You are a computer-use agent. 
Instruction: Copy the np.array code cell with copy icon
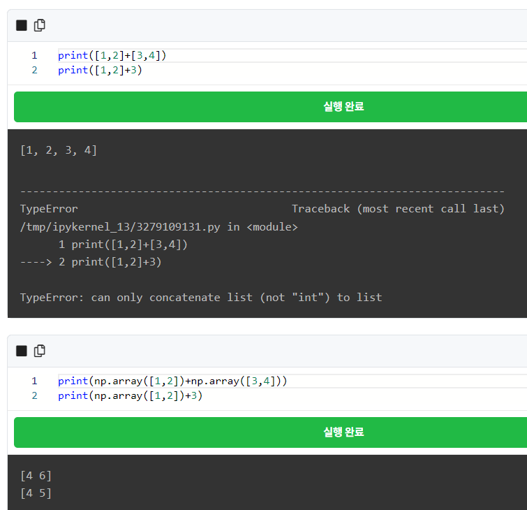point(40,351)
